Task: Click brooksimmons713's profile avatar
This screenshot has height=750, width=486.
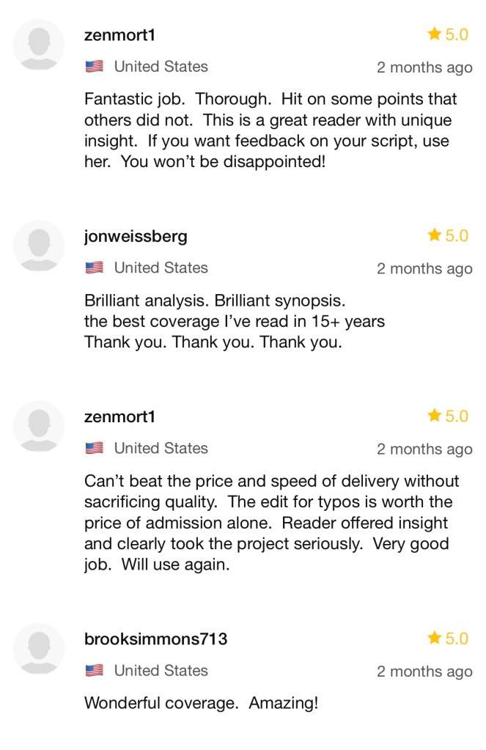Action: pos(40,649)
